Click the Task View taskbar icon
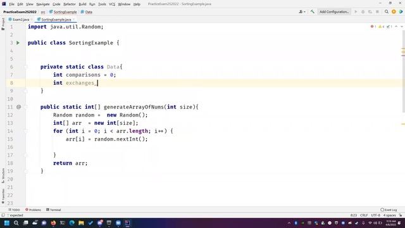Viewport: 405px width, 228px height. tap(25, 223)
